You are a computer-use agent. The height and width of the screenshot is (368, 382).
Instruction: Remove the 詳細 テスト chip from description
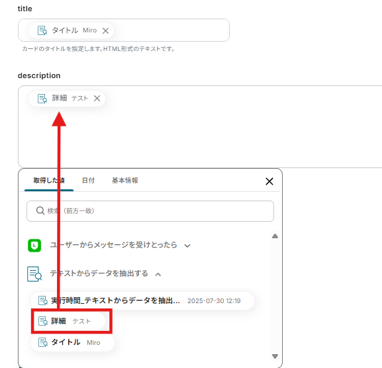[x=97, y=99]
